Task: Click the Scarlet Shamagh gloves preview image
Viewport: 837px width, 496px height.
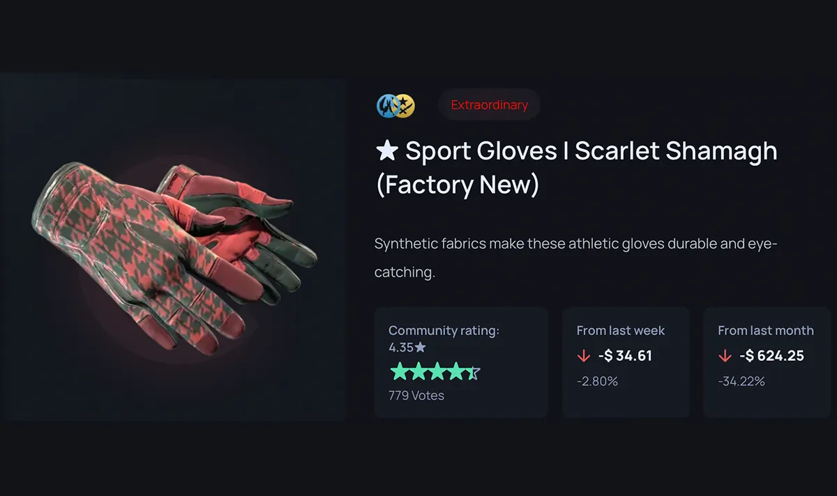Action: coord(173,249)
